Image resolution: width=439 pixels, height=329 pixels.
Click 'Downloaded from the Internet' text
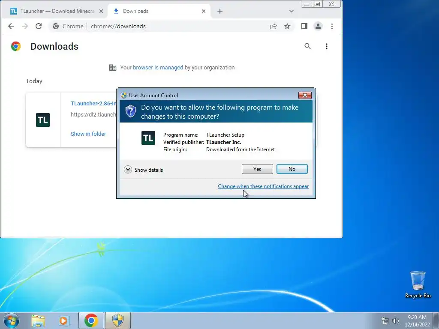tap(241, 150)
